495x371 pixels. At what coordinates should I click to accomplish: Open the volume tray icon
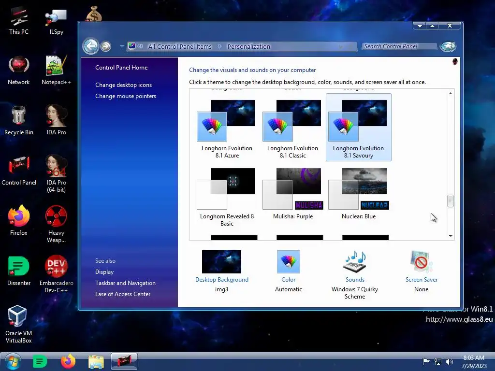[x=449, y=361]
